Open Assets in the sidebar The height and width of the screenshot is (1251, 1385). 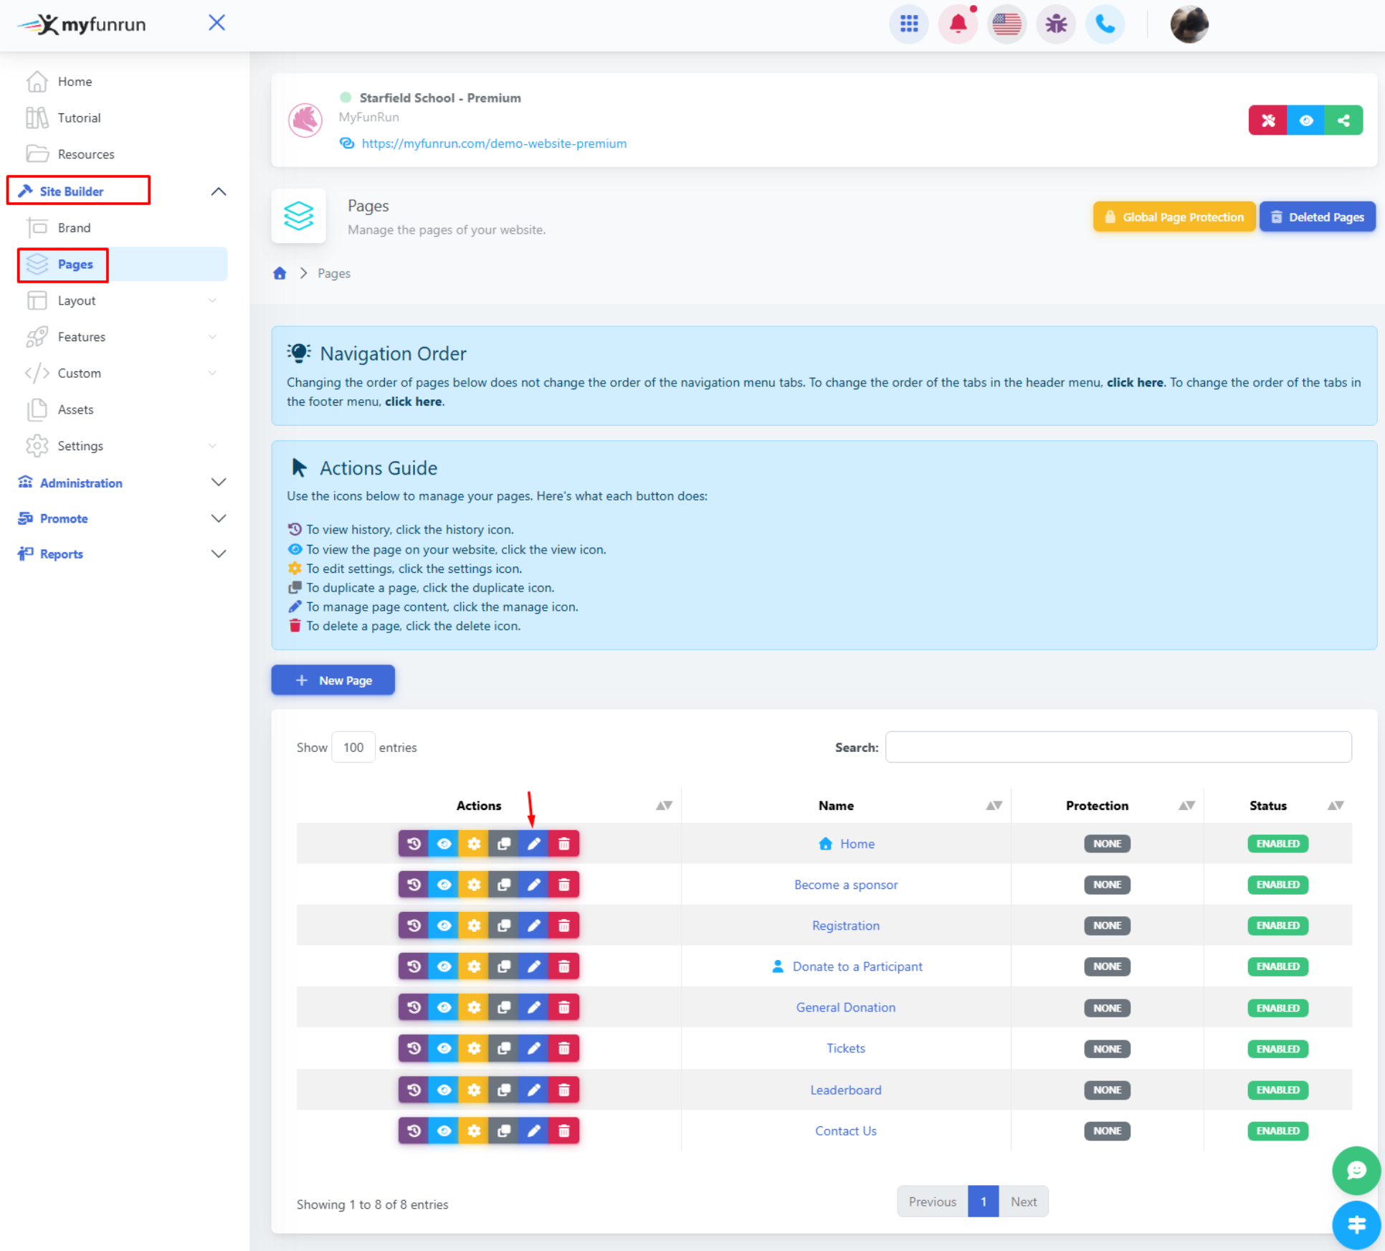(x=75, y=409)
